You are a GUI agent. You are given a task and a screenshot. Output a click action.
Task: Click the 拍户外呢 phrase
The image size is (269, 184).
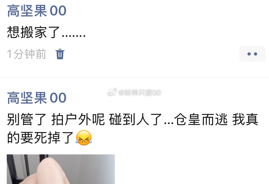click(78, 119)
